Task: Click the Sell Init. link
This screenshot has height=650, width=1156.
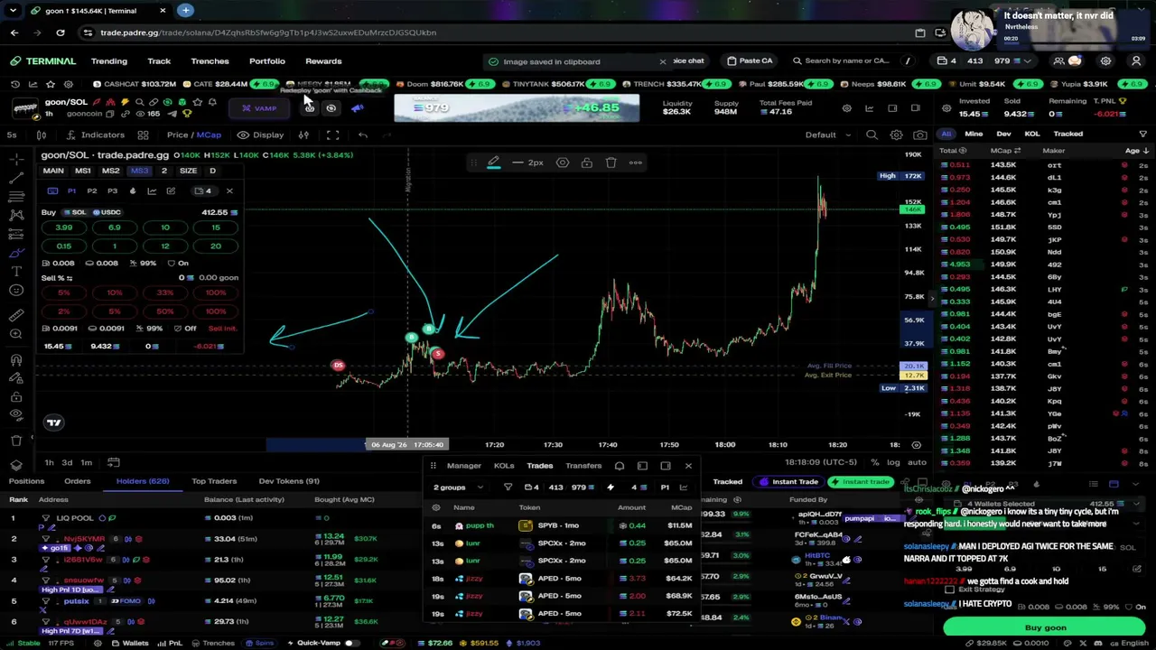Action: click(x=222, y=329)
